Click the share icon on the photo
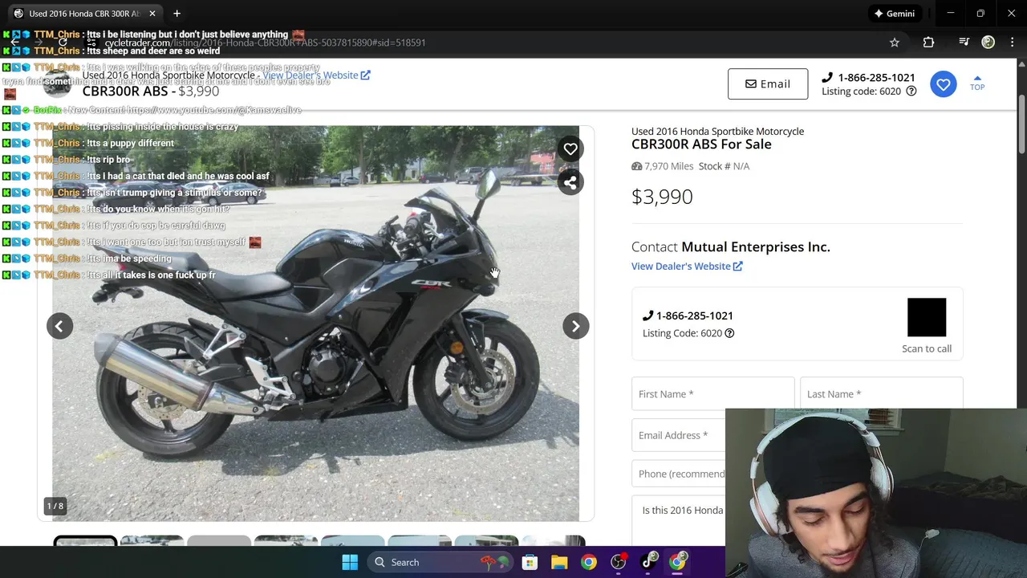 coord(570,182)
